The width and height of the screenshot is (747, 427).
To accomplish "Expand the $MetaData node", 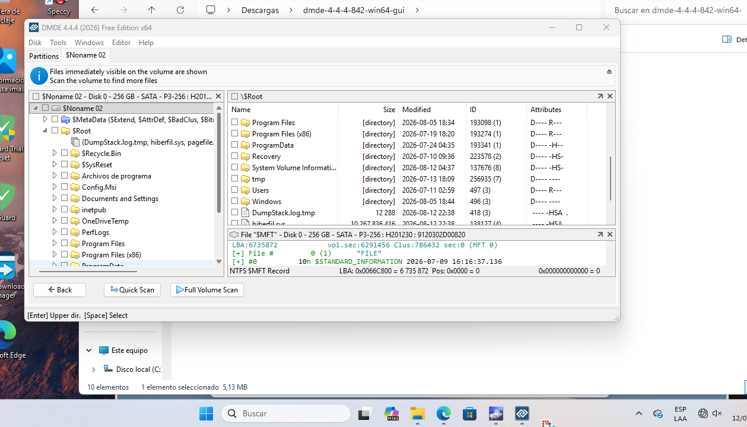I will point(45,119).
